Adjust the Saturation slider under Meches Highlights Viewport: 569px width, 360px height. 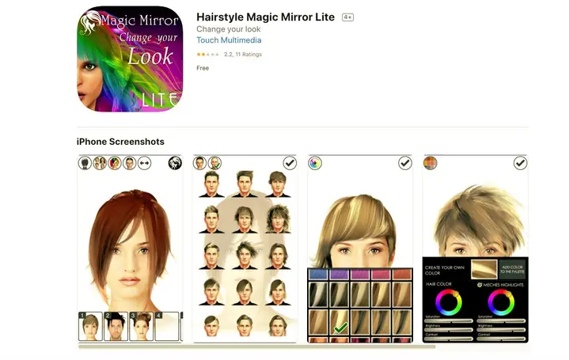(x=501, y=321)
